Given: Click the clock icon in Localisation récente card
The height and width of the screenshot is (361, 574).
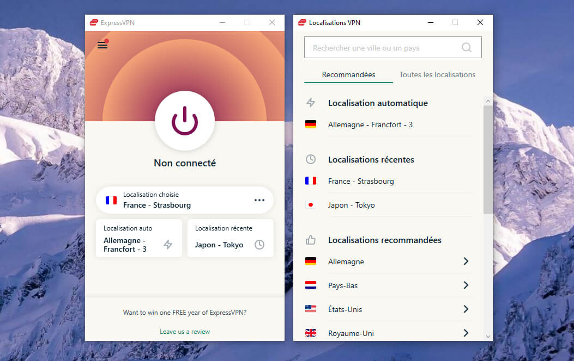Looking at the screenshot, I should tap(259, 245).
